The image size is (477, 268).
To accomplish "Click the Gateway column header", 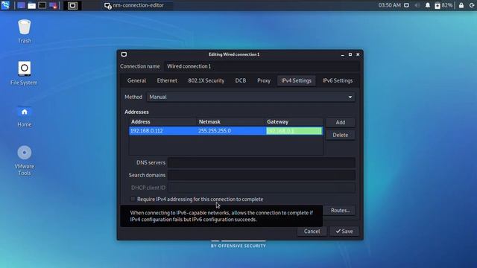I will point(294,121).
